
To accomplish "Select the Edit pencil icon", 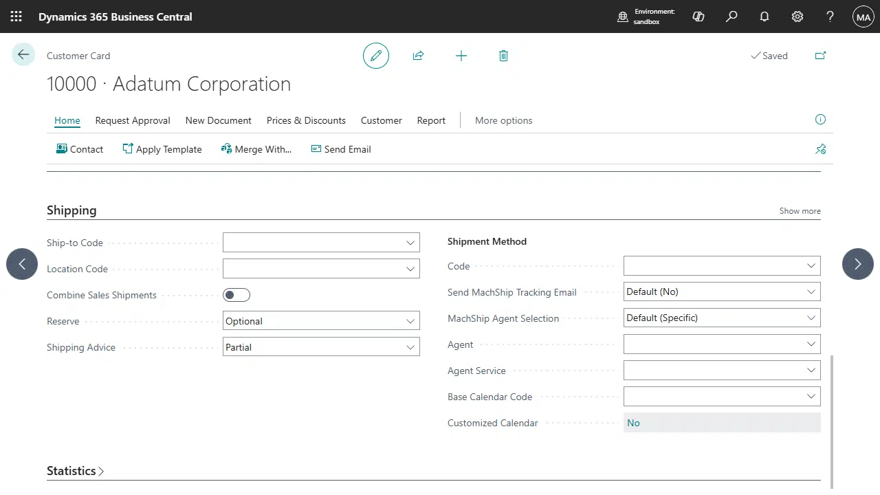I will coord(375,55).
